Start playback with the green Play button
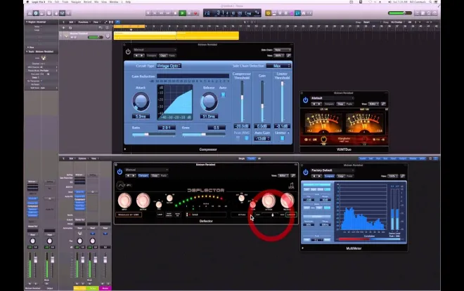464x291 pixels. coord(182,13)
